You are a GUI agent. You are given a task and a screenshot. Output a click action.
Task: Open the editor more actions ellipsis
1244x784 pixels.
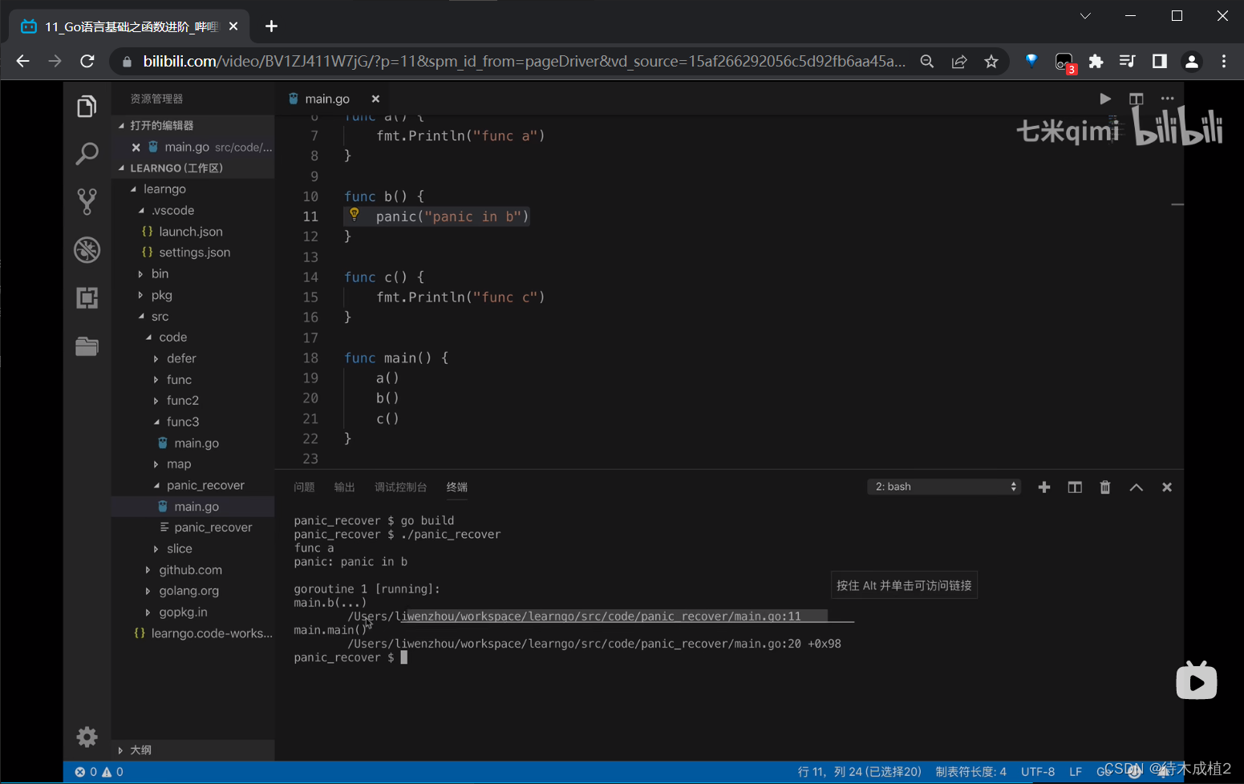pyautogui.click(x=1167, y=99)
